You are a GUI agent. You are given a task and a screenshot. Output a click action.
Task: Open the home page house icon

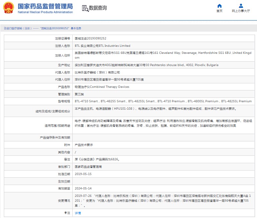pos(219,6)
